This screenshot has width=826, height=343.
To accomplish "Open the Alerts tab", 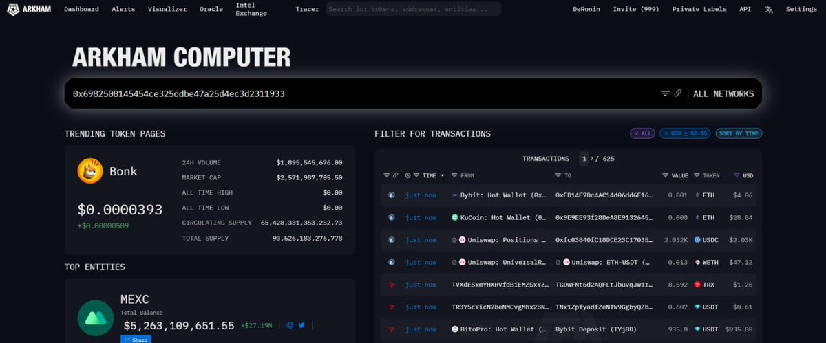I will 123,10.
